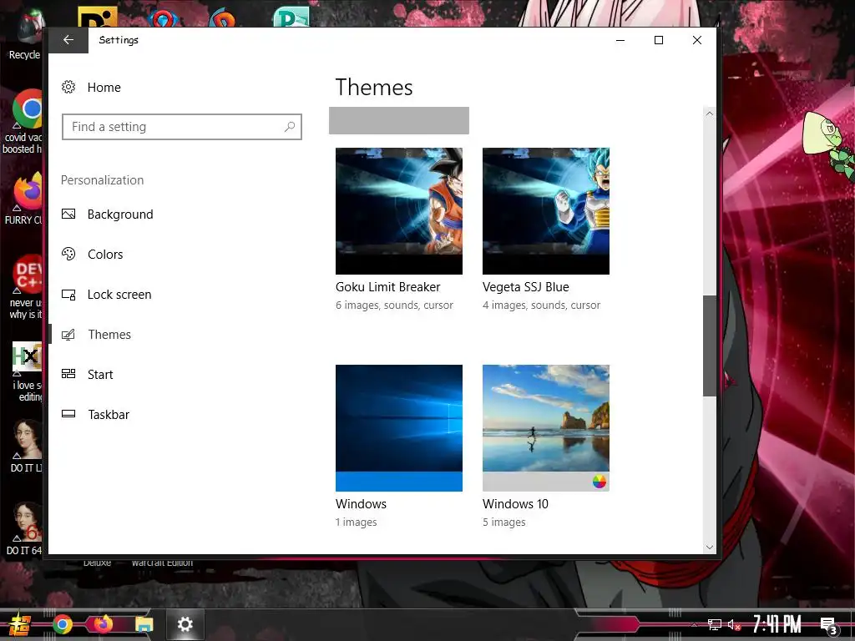The image size is (855, 641).
Task: Select the 'DO IT 64' desktop shortcut
Action: [x=25, y=528]
